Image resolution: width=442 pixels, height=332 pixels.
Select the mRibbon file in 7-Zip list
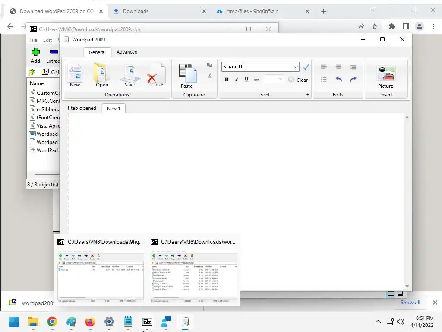pyautogui.click(x=44, y=109)
